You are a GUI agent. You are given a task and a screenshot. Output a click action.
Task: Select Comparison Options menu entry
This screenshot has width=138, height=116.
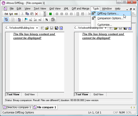click(111, 18)
